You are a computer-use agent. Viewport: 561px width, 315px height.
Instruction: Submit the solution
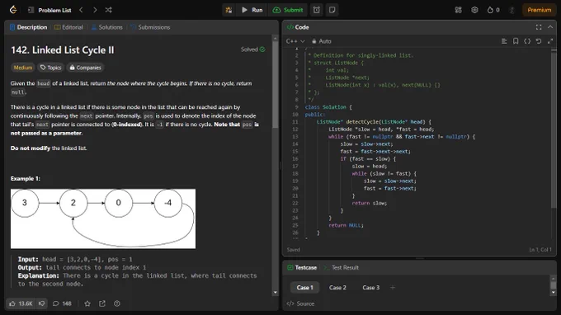288,10
